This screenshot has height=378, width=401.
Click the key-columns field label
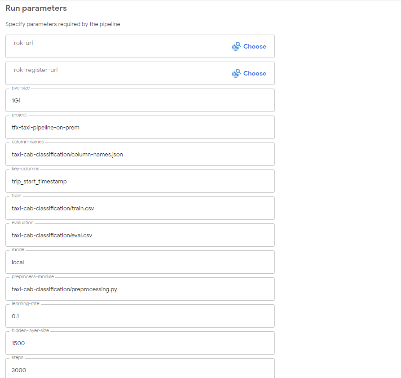point(25,169)
